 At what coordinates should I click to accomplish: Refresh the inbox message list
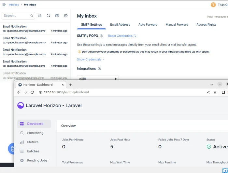[x=49, y=16]
